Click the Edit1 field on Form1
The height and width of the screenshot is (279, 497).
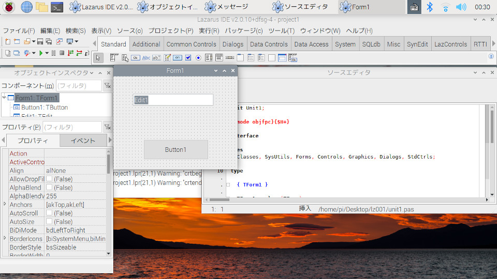click(x=173, y=100)
